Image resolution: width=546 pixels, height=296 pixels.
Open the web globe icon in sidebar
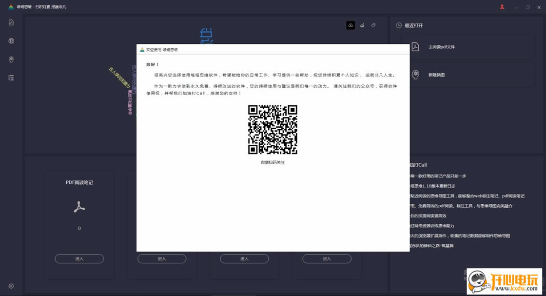click(x=11, y=41)
